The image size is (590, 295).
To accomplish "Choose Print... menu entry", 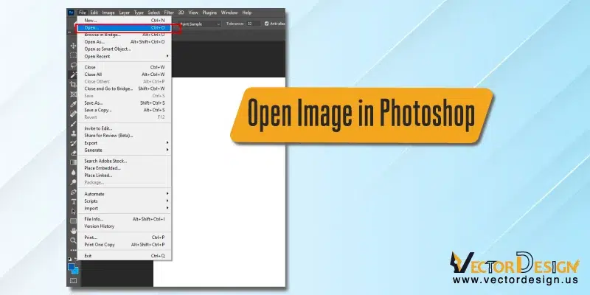I will point(125,237).
